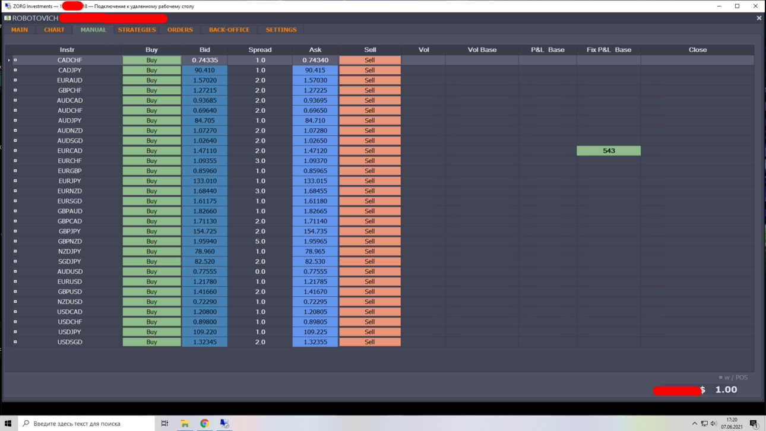Open the MAIN tab
Screen dimensions: 766x431
tap(20, 30)
